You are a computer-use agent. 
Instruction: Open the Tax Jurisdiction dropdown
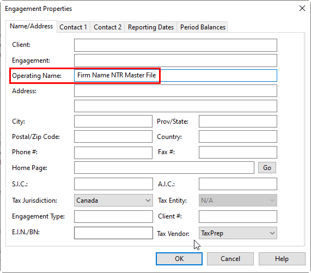click(113, 201)
